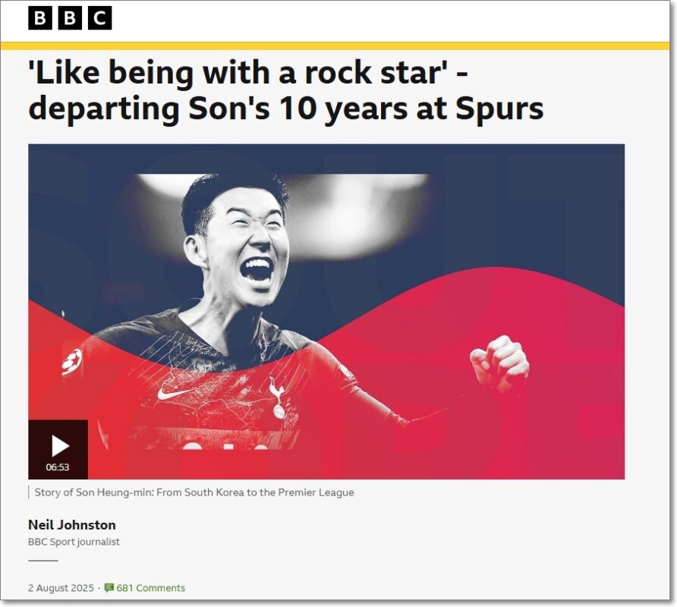Click the middle B block of BBC logo

tap(70, 18)
